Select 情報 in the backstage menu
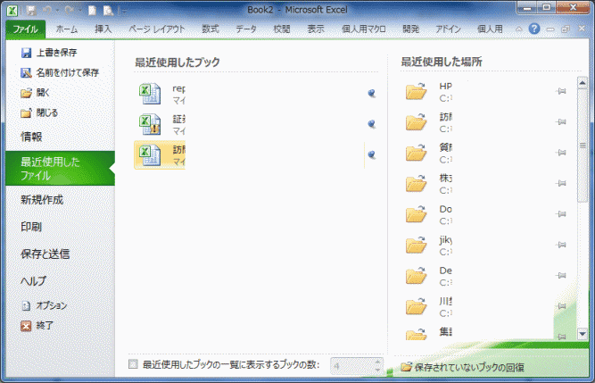 pos(31,137)
